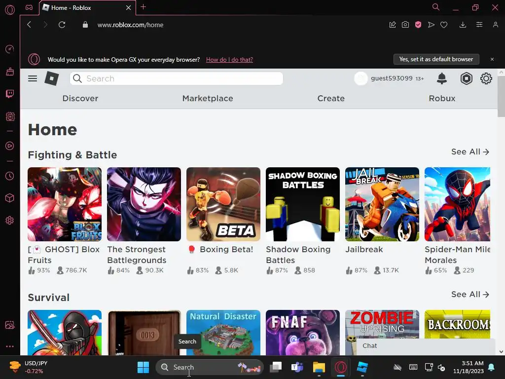
Task: Open the Roblox Studio taskbar icon
Action: (362, 367)
